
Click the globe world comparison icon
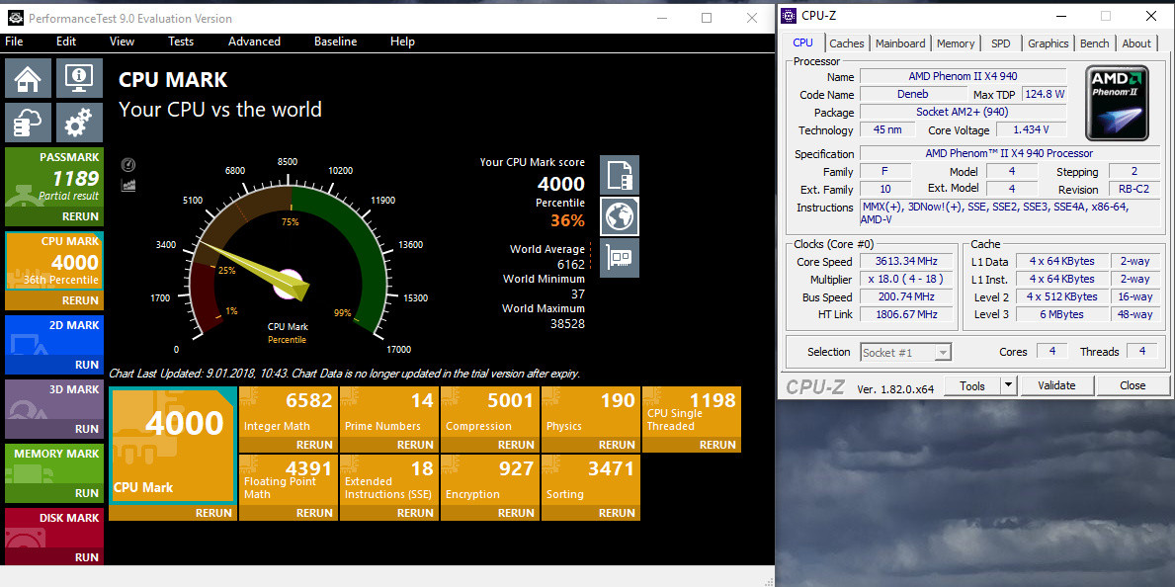pos(620,216)
